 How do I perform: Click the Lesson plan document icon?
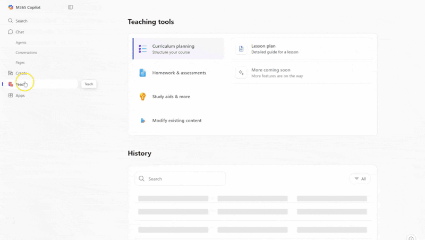[241, 49]
